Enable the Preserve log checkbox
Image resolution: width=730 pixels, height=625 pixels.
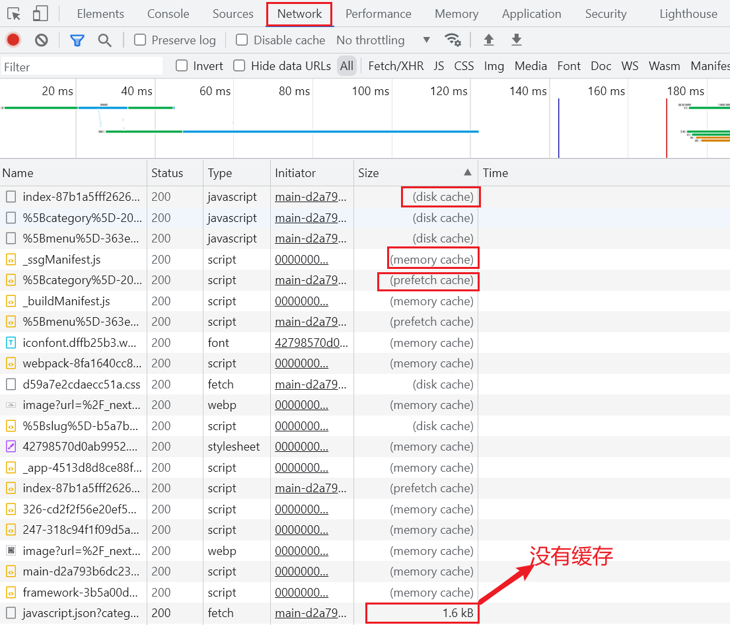[140, 40]
